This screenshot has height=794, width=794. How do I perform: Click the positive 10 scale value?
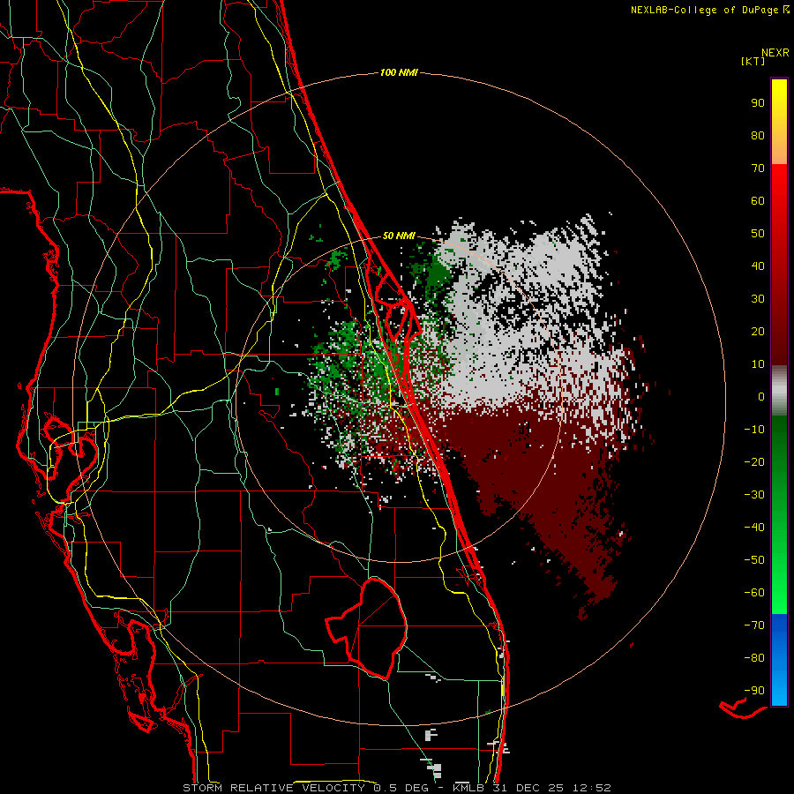[758, 363]
